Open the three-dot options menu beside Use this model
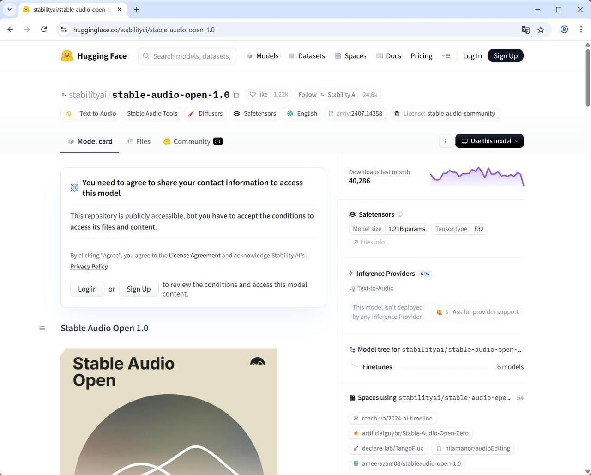This screenshot has width=591, height=475. coord(446,141)
